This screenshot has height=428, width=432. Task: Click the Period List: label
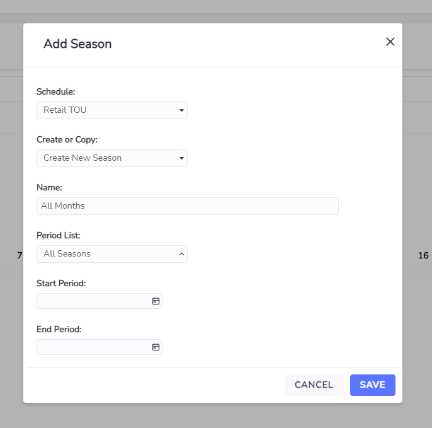(x=59, y=235)
